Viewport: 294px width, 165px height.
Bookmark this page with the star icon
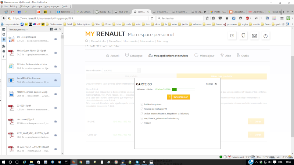(207, 18)
